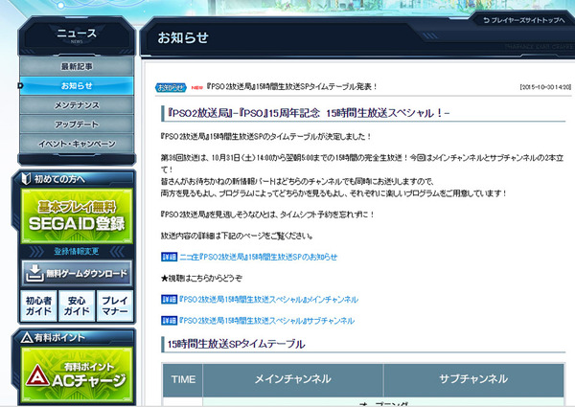Click the red NEW badge

[196, 87]
